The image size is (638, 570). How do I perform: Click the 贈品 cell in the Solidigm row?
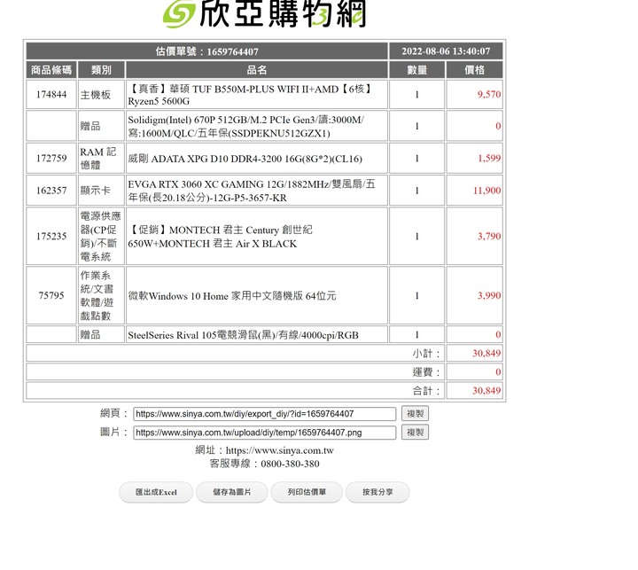click(x=101, y=126)
